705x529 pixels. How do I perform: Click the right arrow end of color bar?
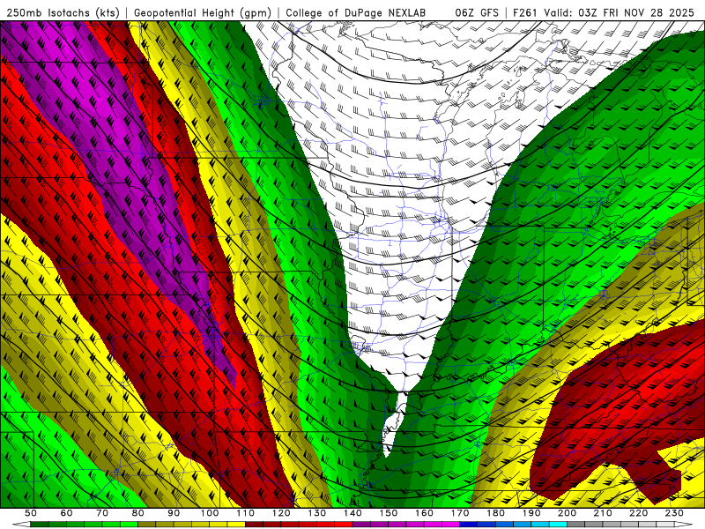pyautogui.click(x=684, y=524)
